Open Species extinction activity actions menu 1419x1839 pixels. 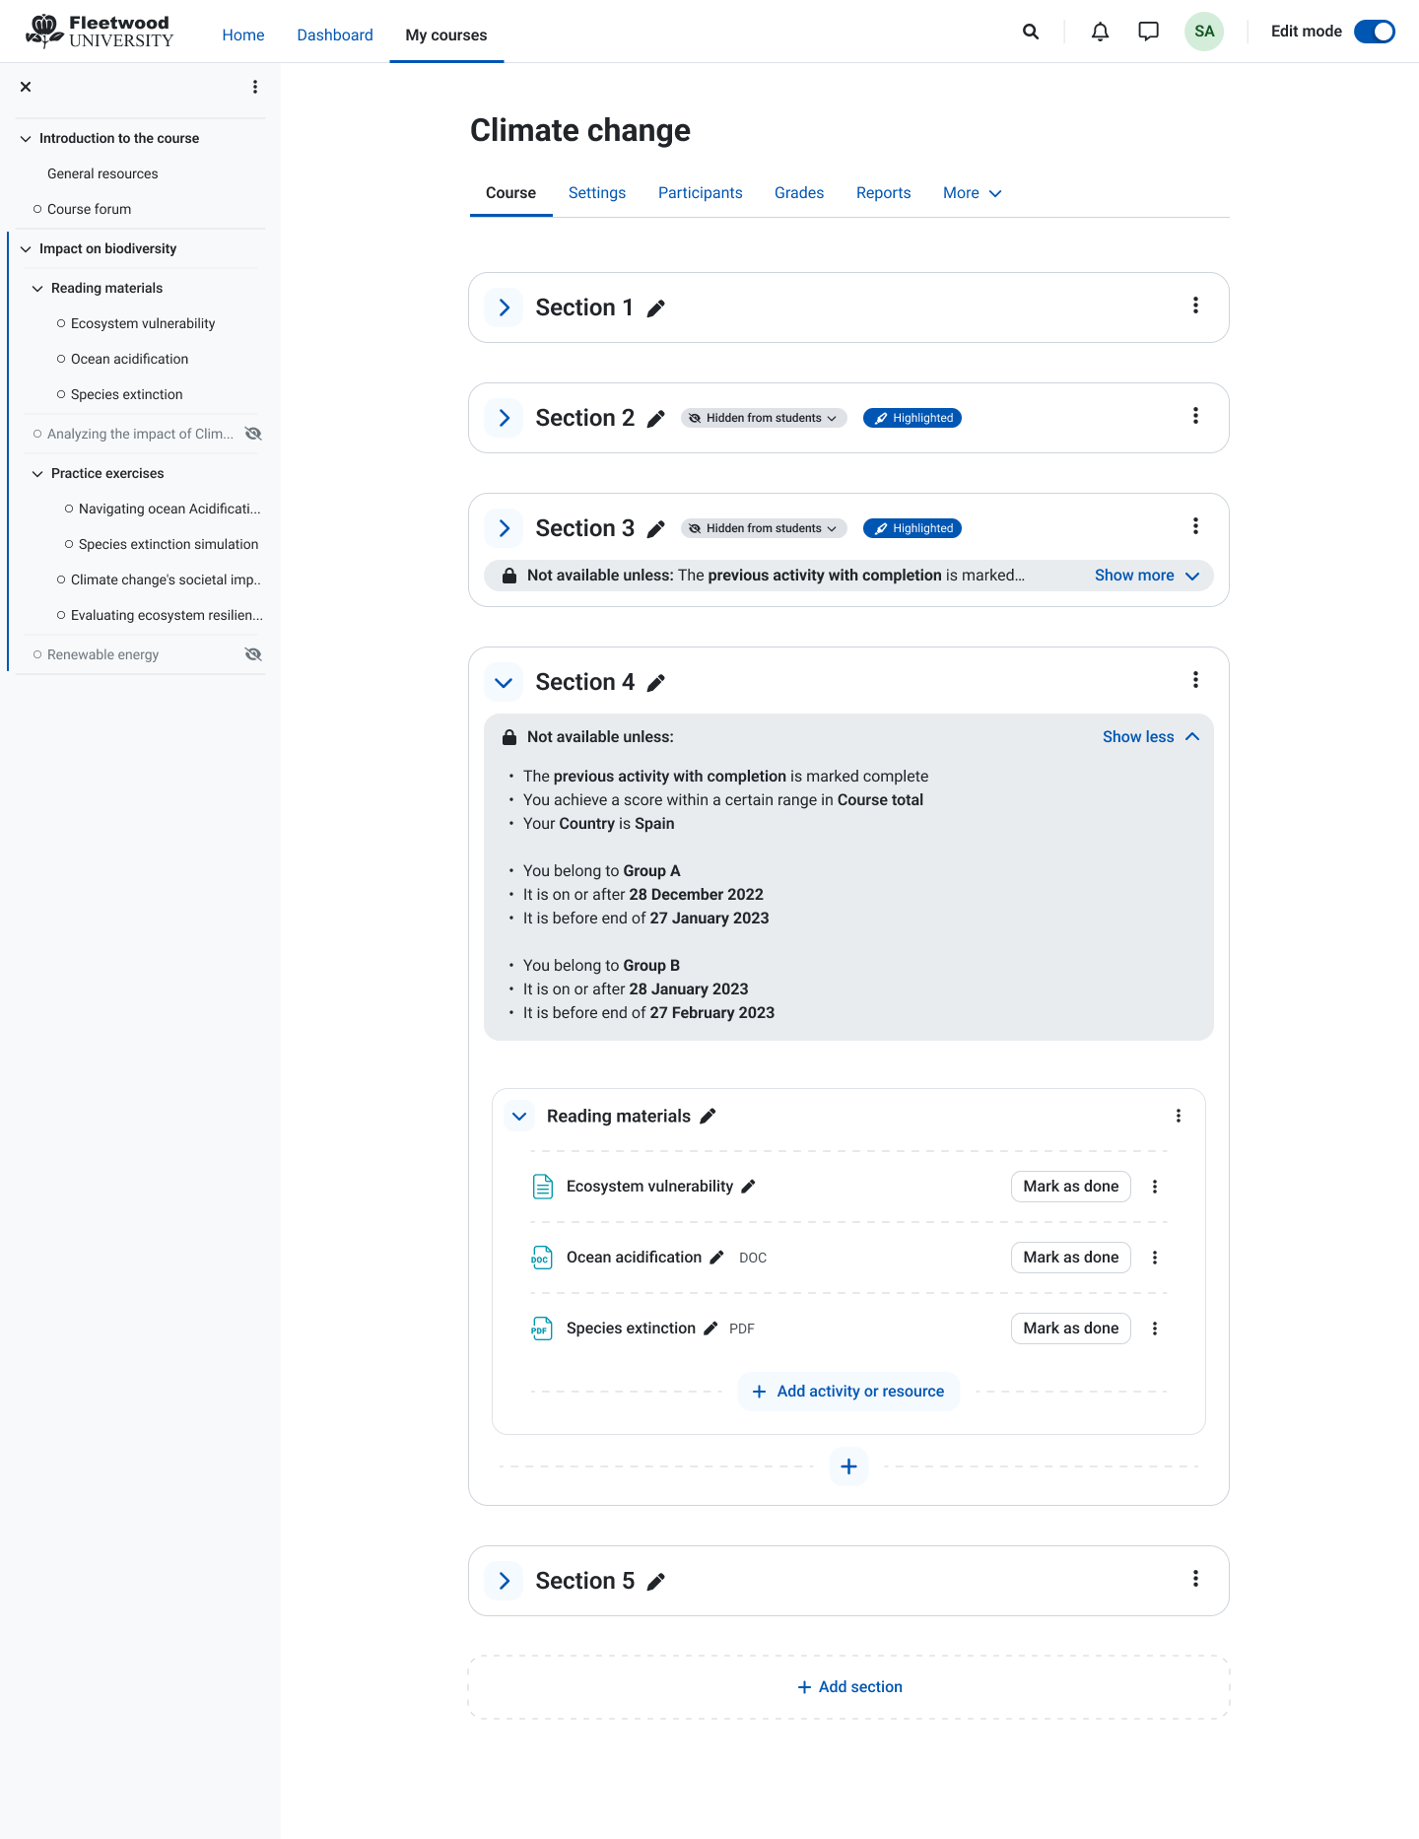pos(1155,1328)
